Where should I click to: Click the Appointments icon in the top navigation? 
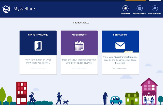tap(140, 8)
